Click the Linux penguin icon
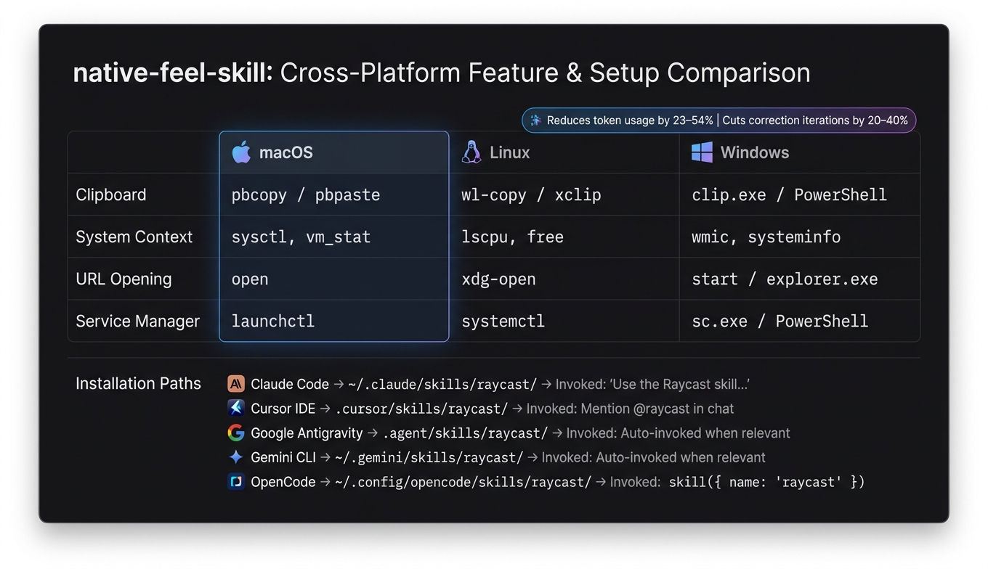The height and width of the screenshot is (569, 988). 471,152
